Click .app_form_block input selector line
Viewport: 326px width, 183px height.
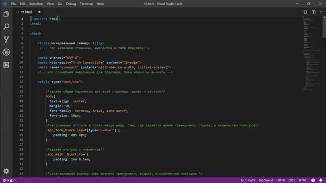pos(83,130)
